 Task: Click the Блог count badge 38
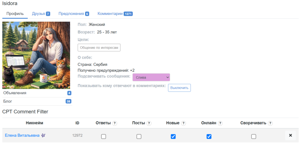[69, 101]
